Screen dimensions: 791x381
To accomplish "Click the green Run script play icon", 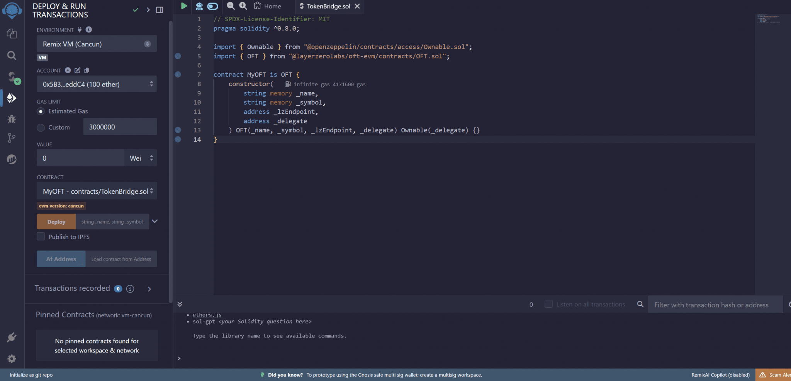I will click(184, 6).
